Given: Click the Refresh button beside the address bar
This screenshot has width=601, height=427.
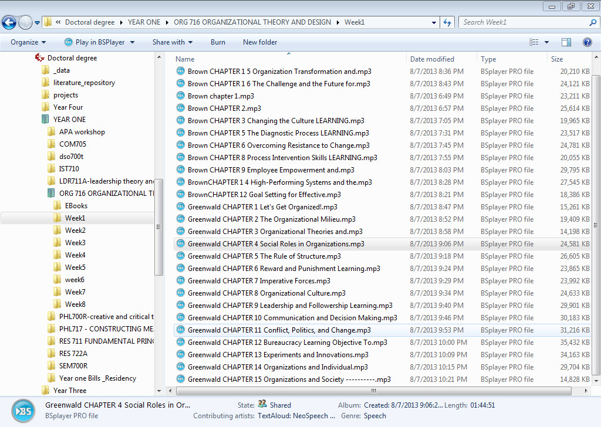Looking at the screenshot, I should pyautogui.click(x=447, y=22).
